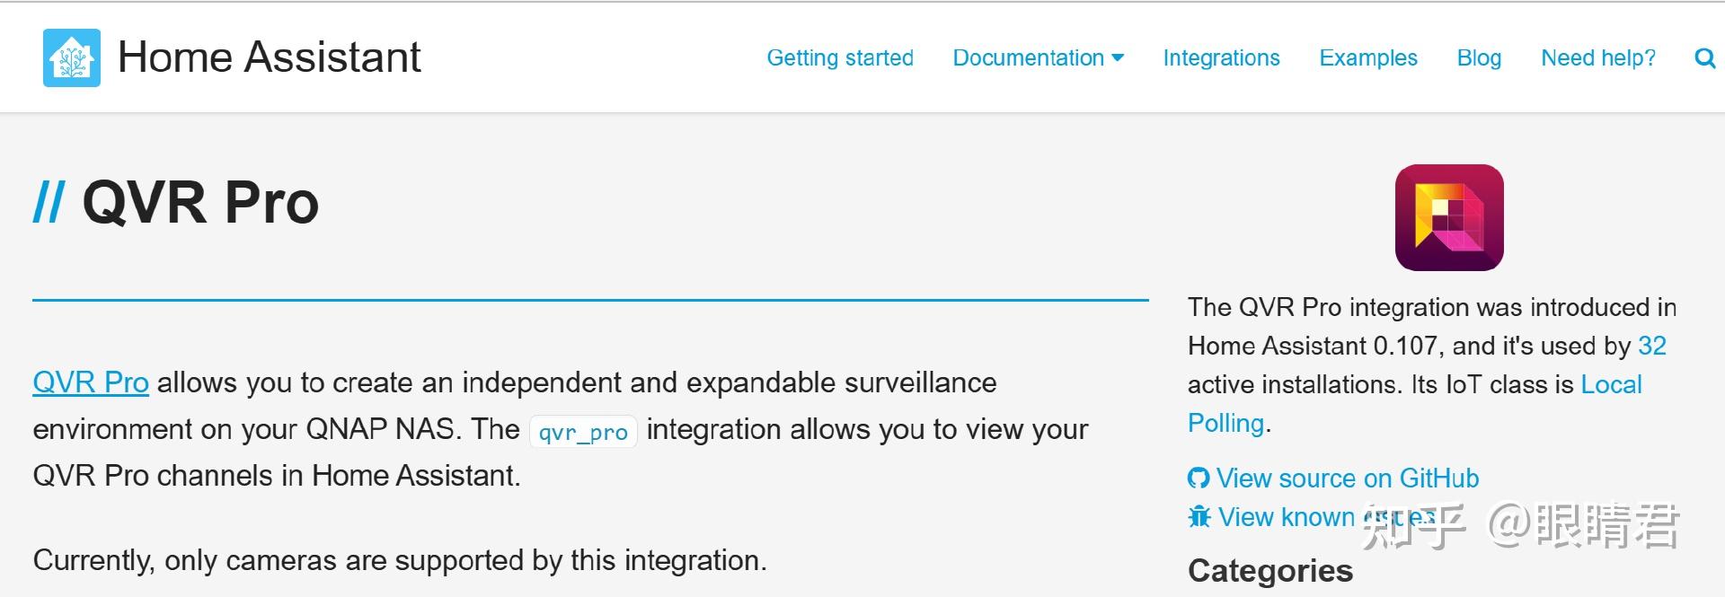Open the Integrations page
This screenshot has width=1725, height=597.
[1221, 58]
